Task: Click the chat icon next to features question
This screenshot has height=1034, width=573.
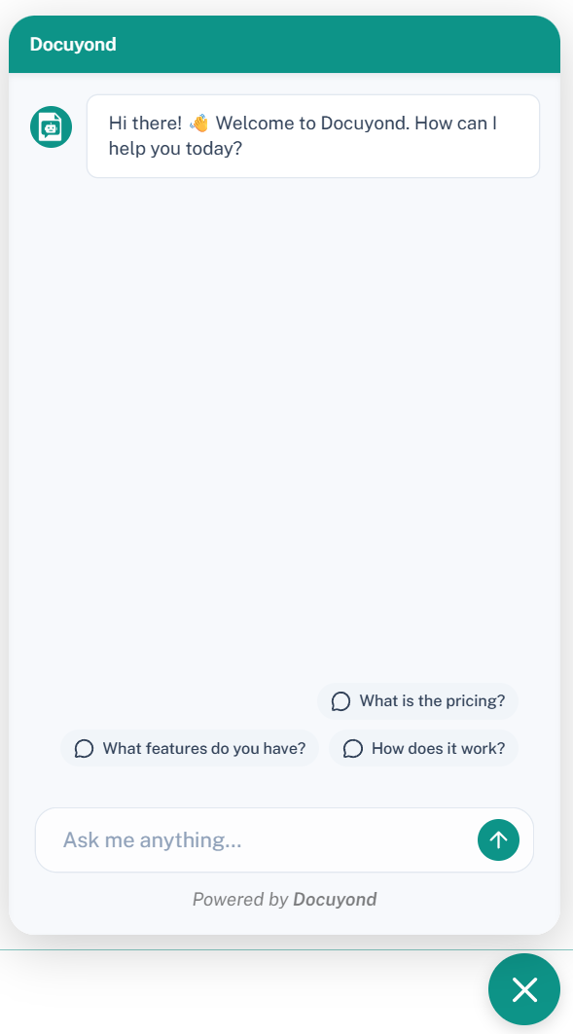Action: pyautogui.click(x=84, y=748)
